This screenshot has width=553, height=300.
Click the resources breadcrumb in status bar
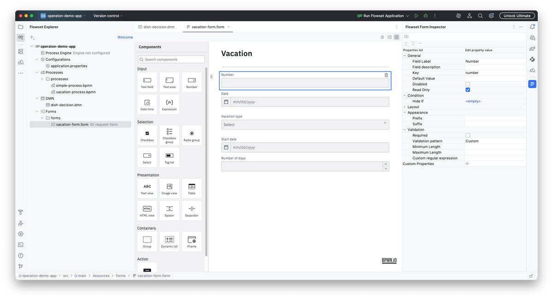pos(101,276)
